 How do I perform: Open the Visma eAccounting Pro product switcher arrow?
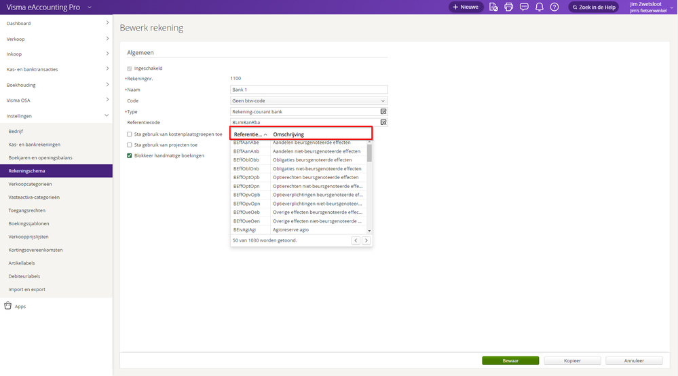[90, 7]
